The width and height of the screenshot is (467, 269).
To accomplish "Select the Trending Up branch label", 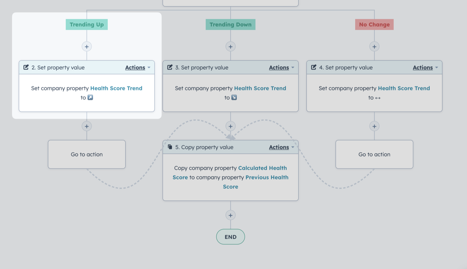I will click(x=87, y=24).
